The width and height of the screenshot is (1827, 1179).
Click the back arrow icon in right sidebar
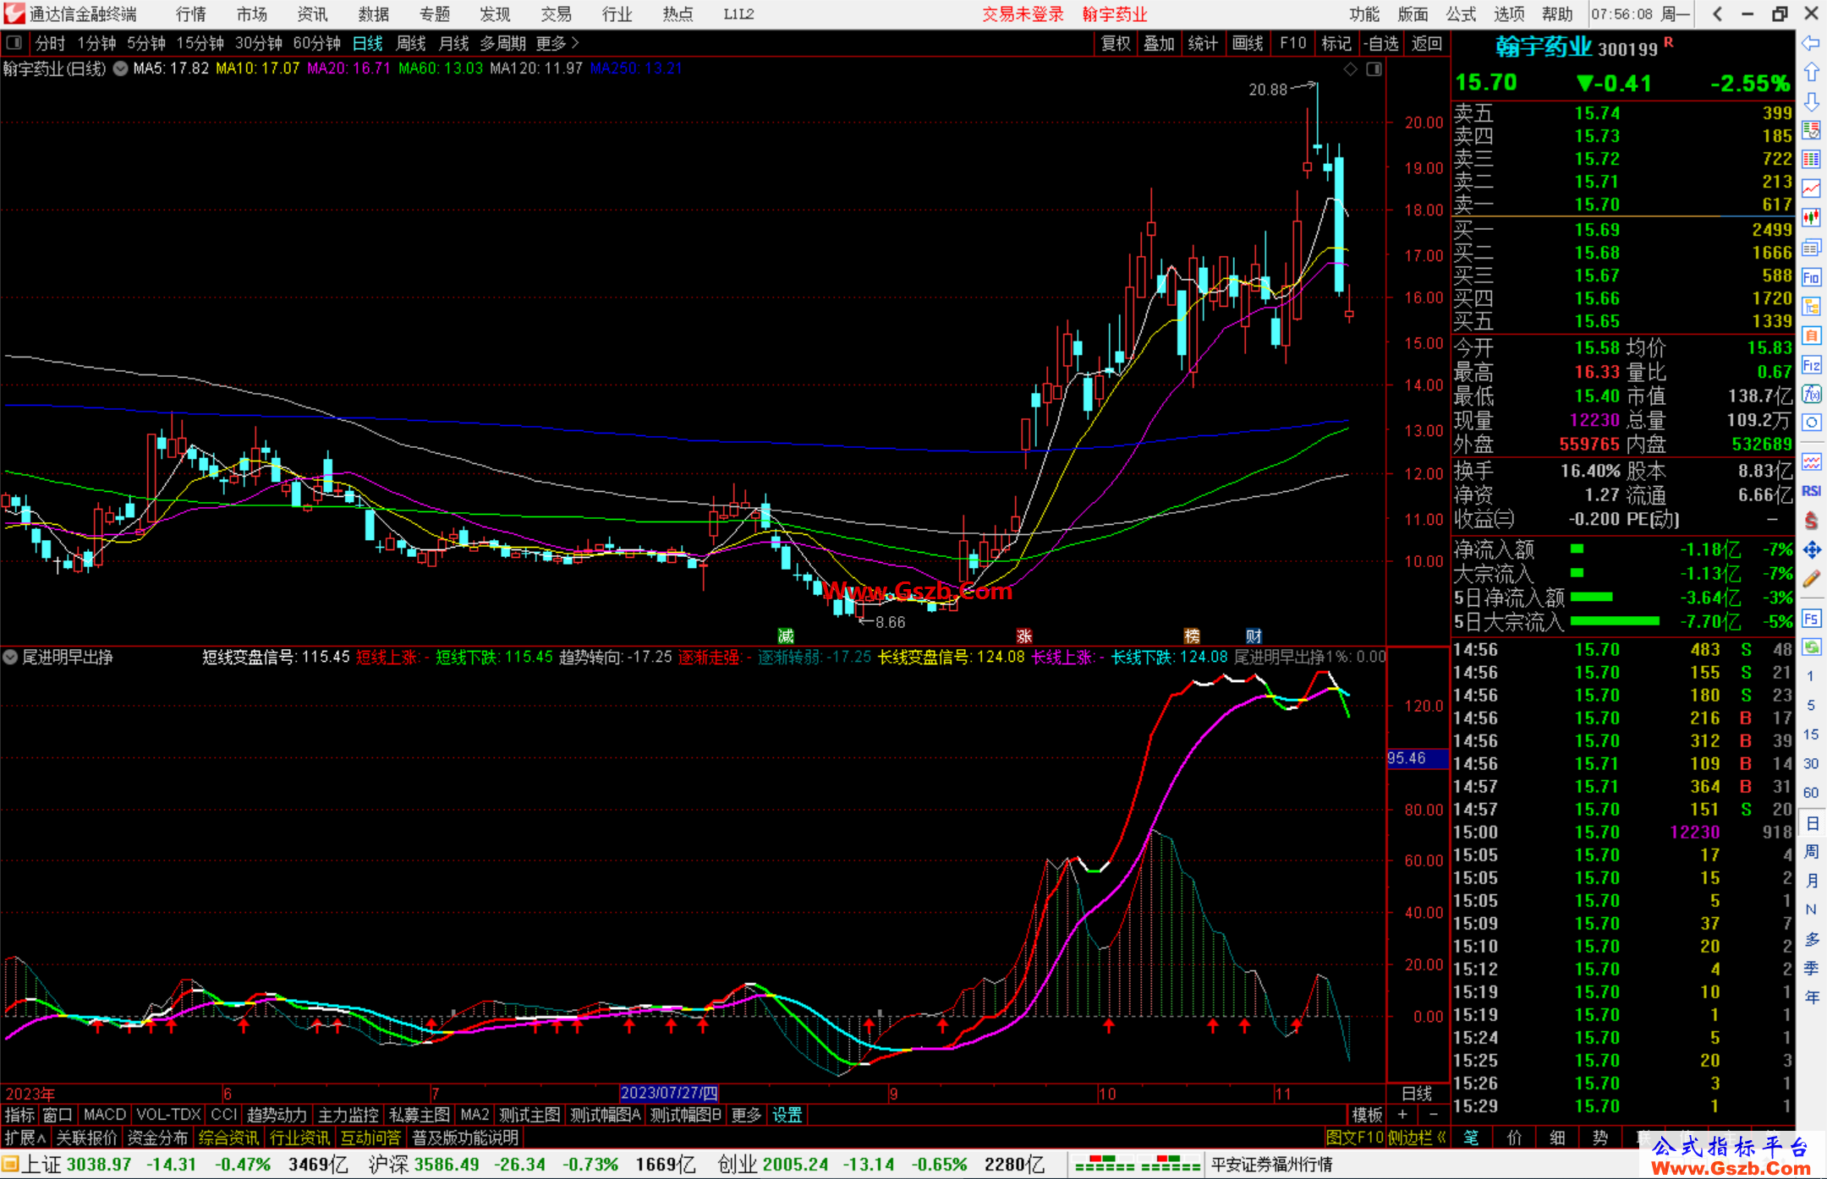point(1811,43)
